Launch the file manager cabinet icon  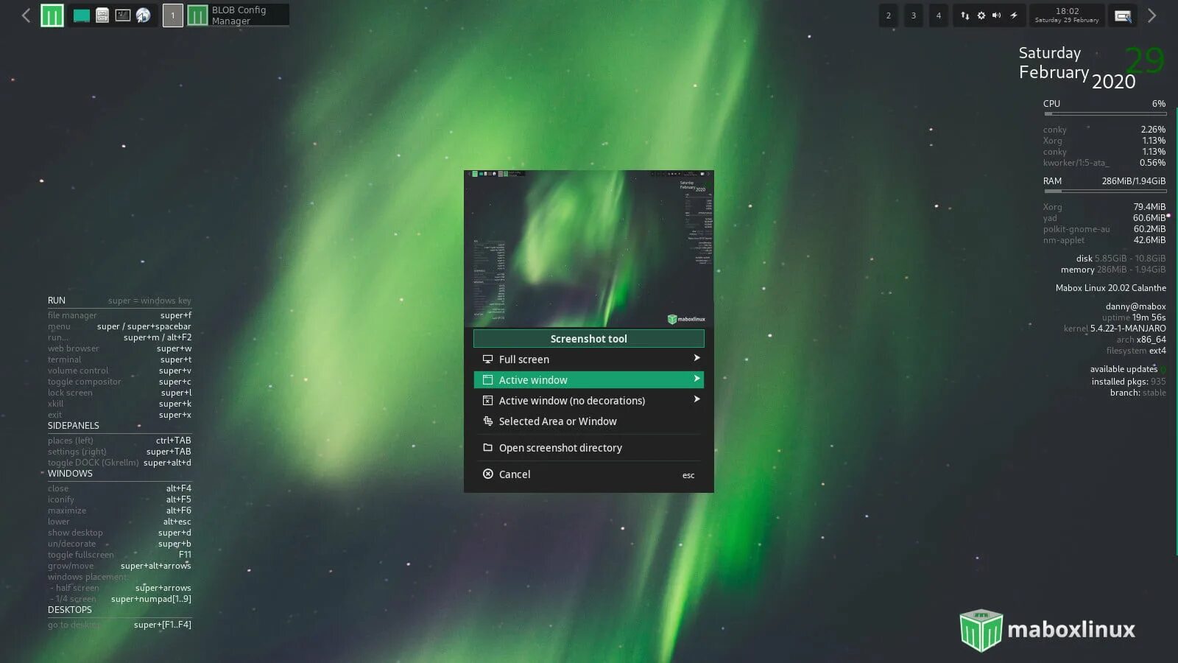point(102,15)
